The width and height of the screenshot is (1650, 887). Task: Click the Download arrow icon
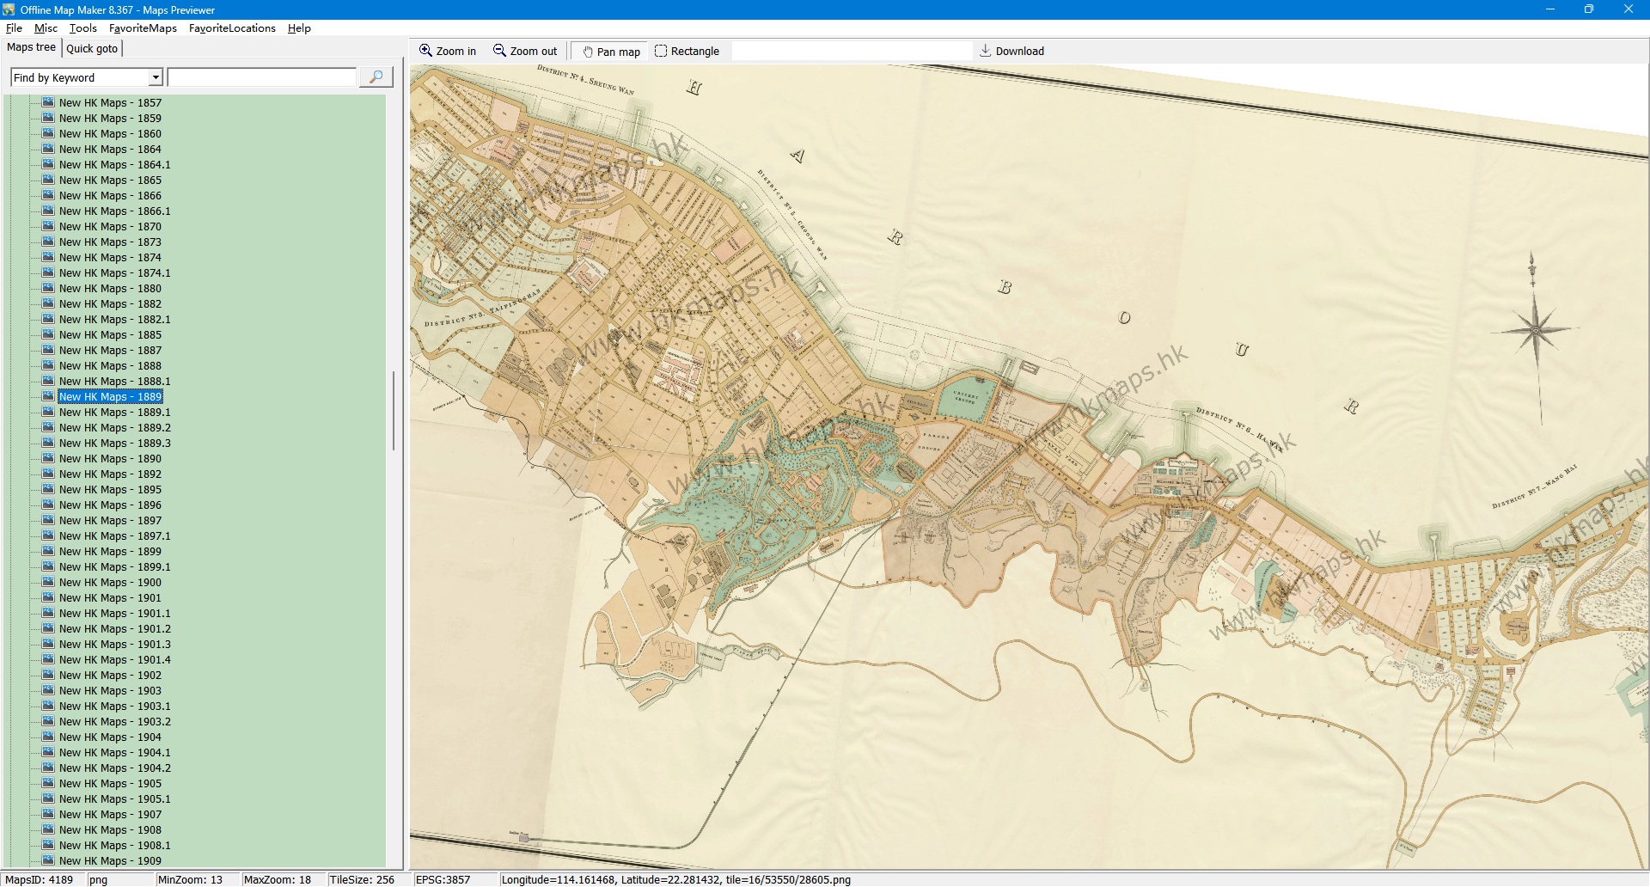tap(986, 51)
